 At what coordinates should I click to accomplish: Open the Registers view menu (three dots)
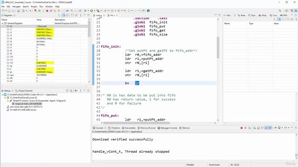click(x=81, y=15)
